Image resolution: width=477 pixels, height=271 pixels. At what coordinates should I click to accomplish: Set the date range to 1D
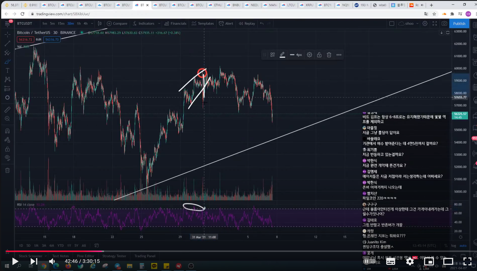coord(21,245)
